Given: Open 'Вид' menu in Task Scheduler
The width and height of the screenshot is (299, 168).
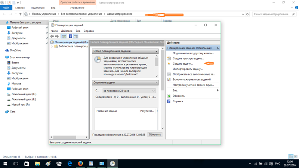Looking at the screenshot, I should point(78,31).
